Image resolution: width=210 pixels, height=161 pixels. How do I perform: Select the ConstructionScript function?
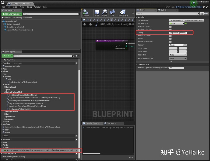[13, 66]
